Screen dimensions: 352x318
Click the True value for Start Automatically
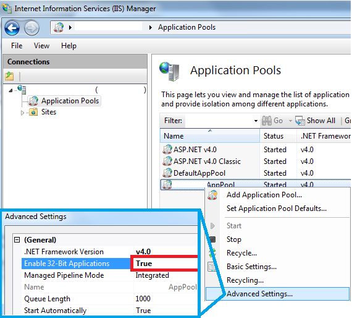[x=143, y=311]
